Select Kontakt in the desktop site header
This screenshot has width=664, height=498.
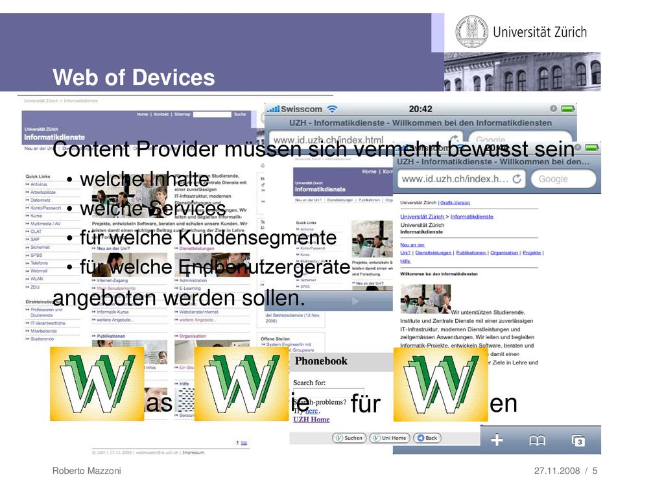[x=161, y=114]
